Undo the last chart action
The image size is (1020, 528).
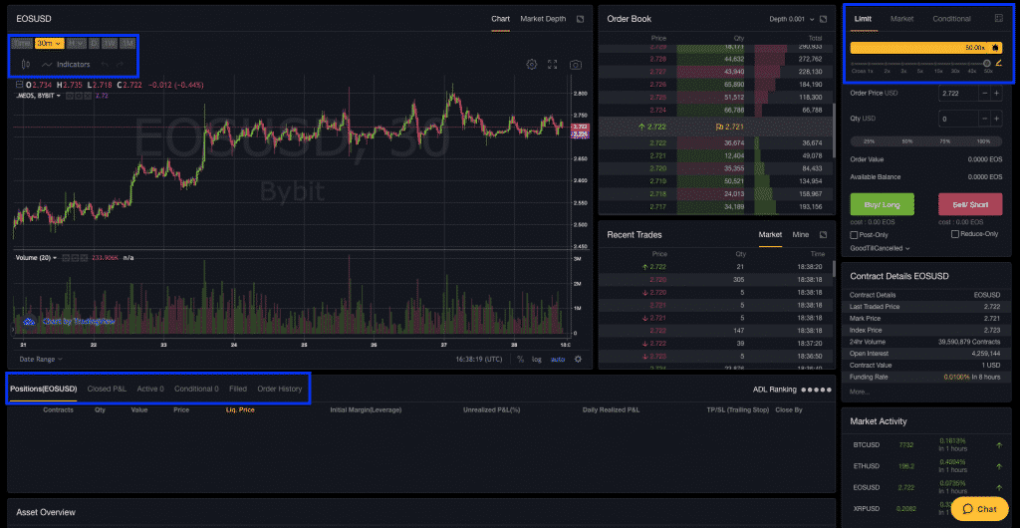pyautogui.click(x=105, y=65)
